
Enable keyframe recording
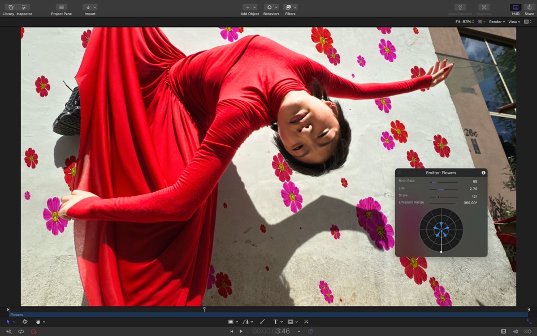click(33, 331)
